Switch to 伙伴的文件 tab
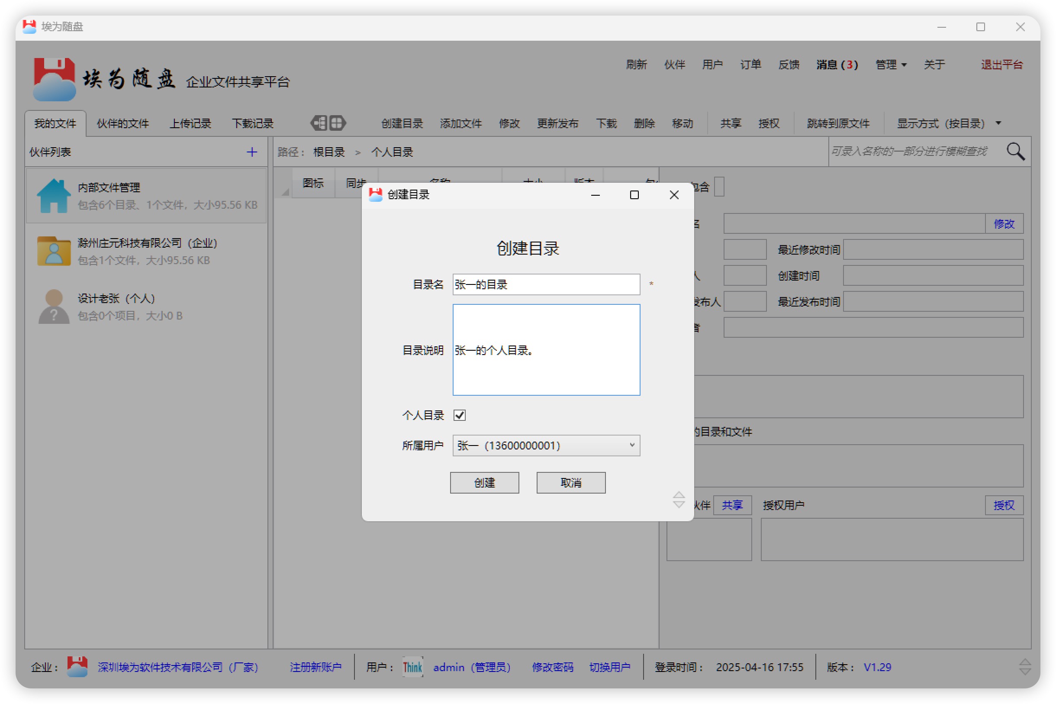This screenshot has width=1056, height=704. [x=122, y=123]
